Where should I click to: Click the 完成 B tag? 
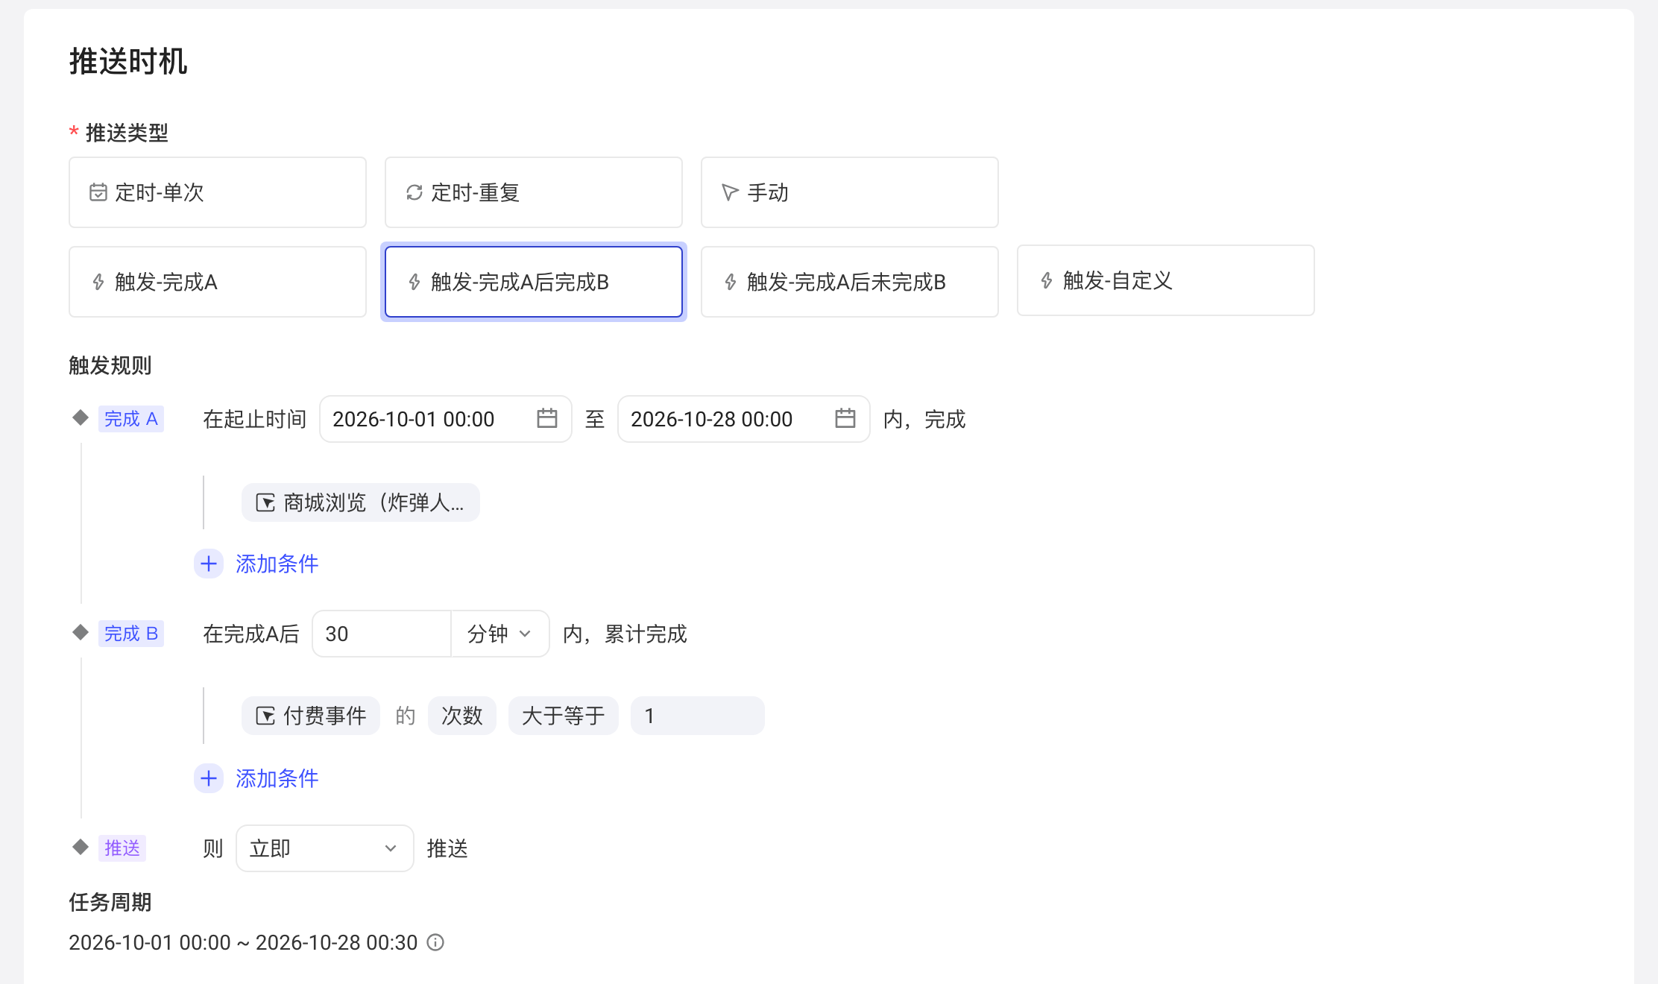[131, 634]
